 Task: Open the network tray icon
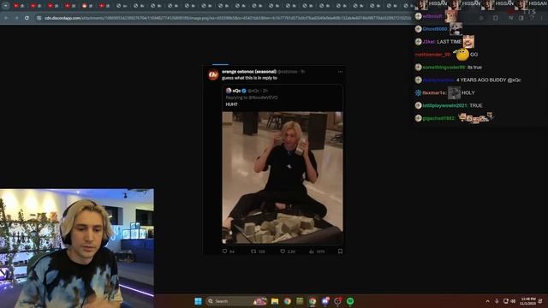coord(505,301)
